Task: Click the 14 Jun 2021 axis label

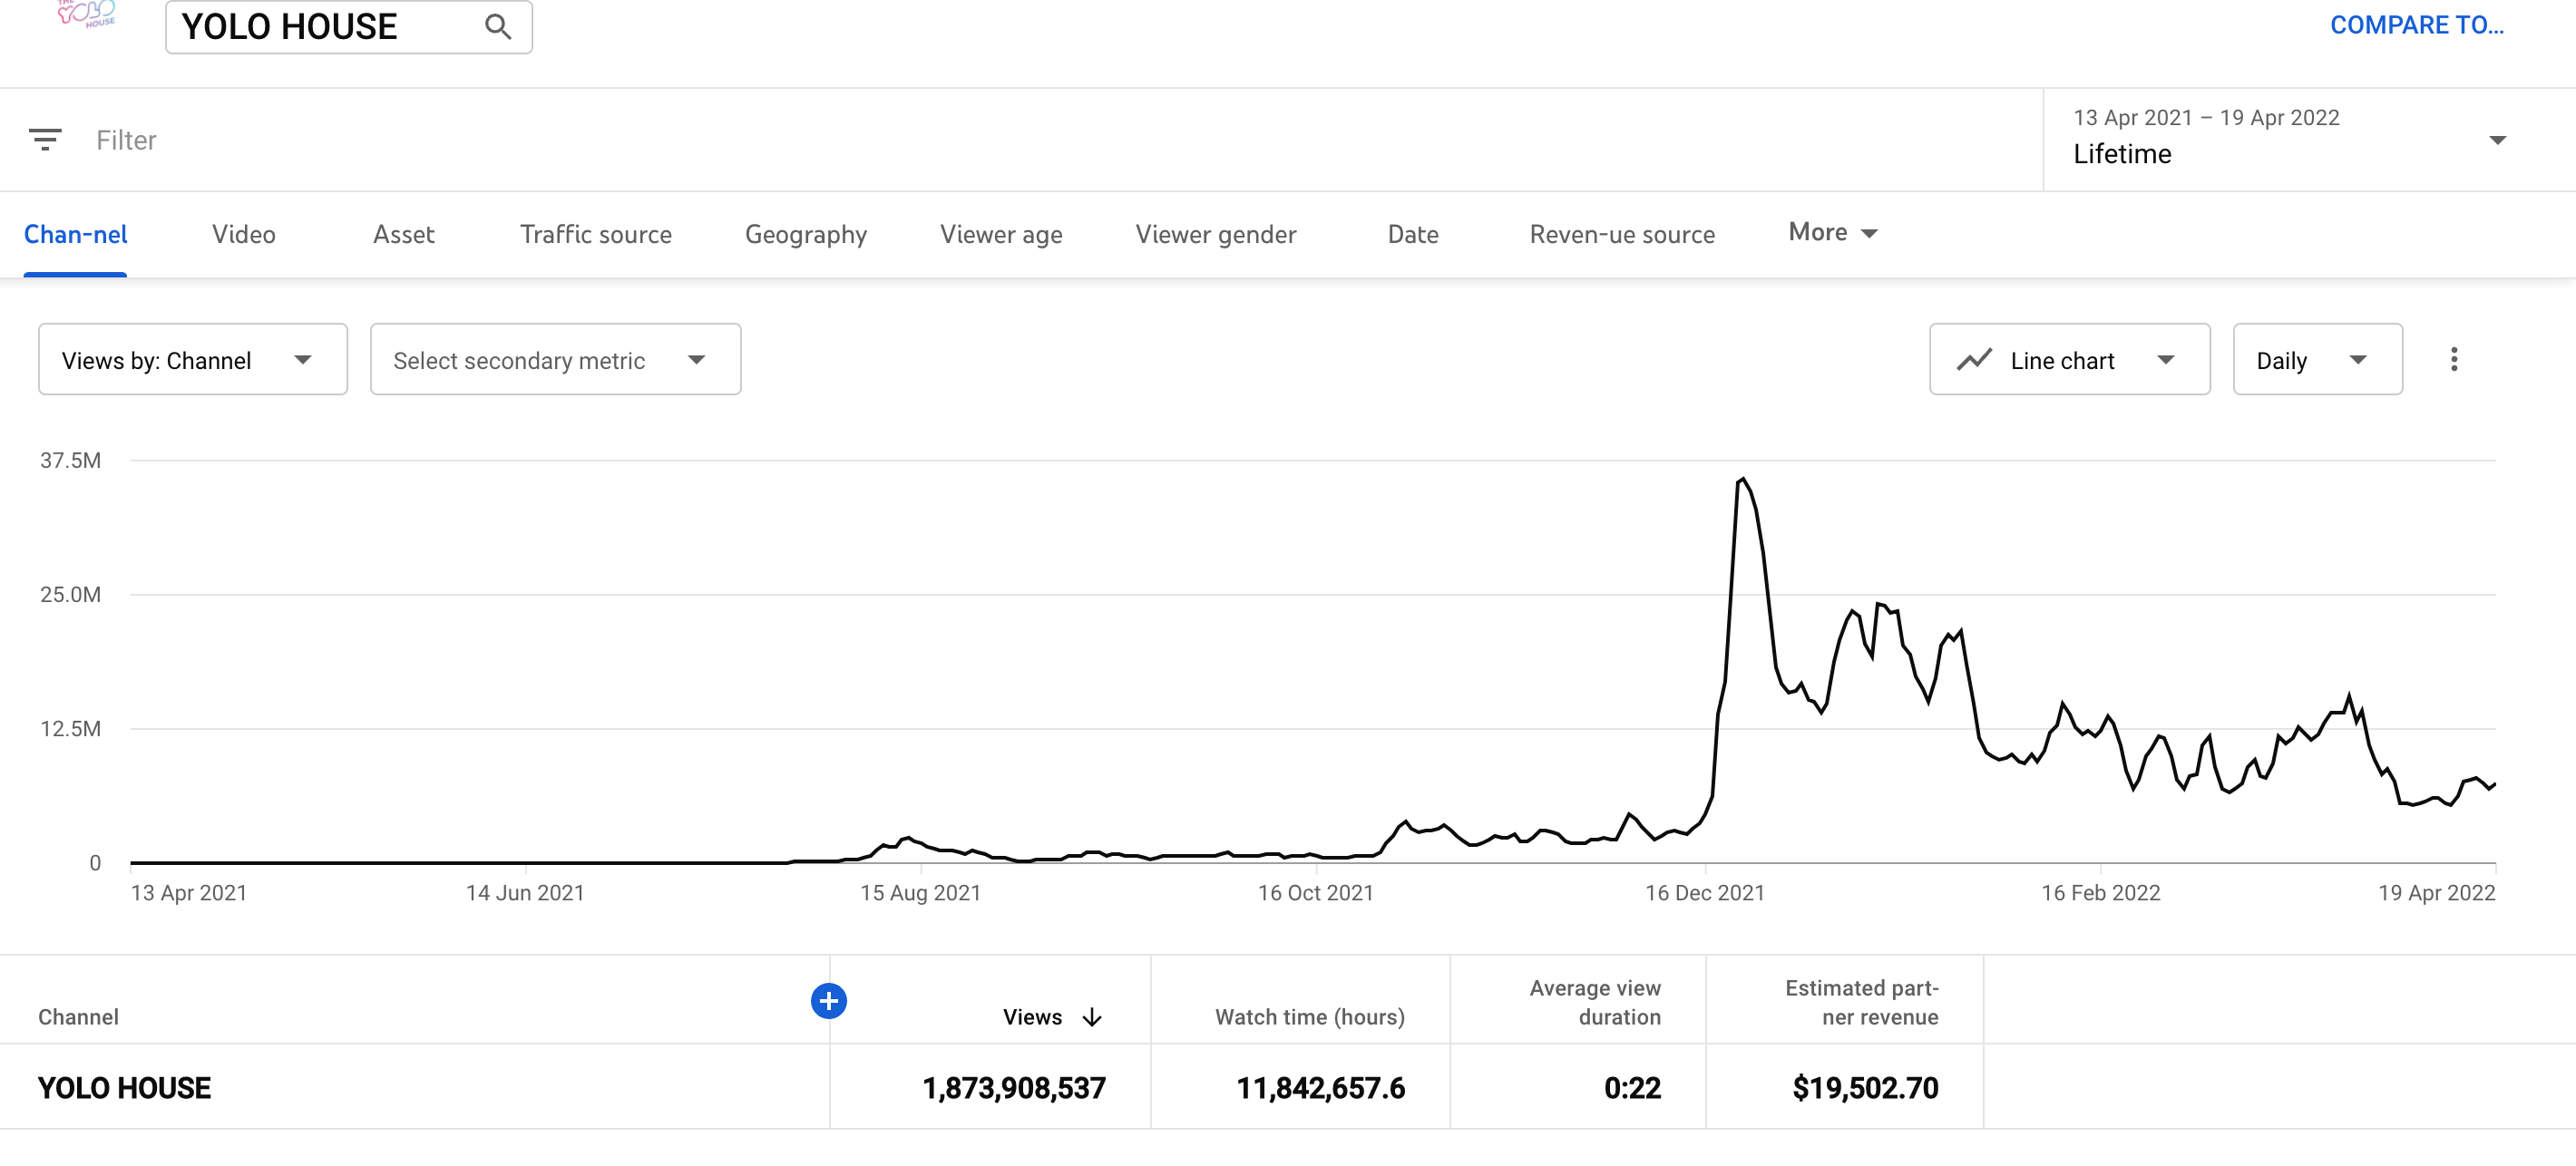Action: [524, 892]
